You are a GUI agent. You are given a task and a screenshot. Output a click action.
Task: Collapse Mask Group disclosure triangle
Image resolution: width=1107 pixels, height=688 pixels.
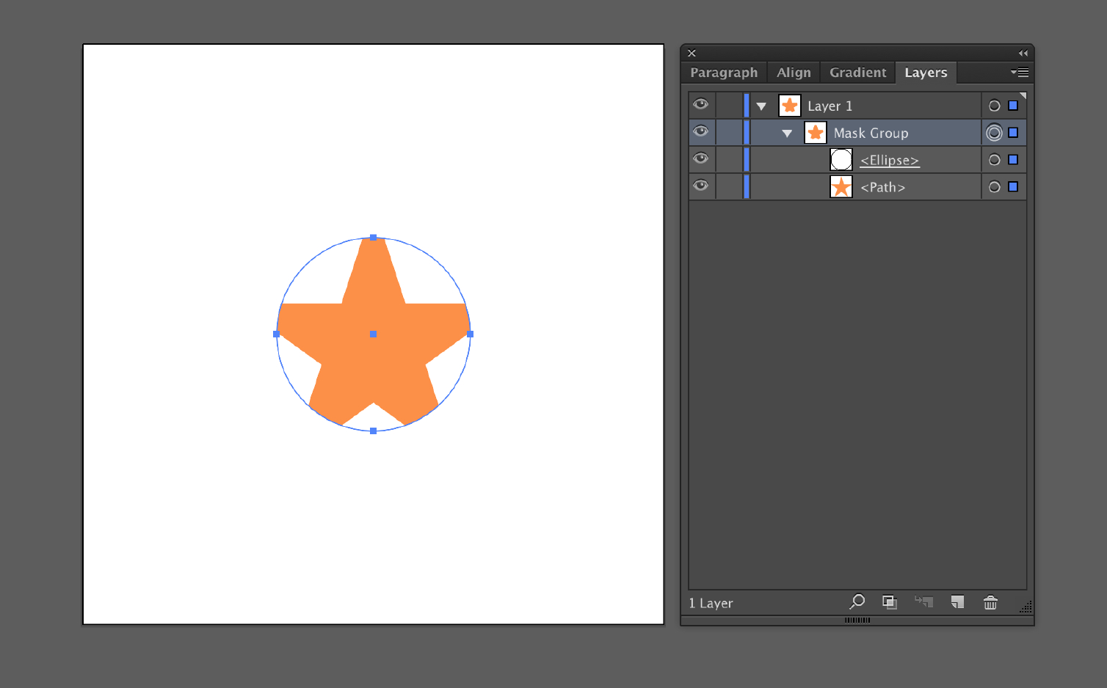coord(787,133)
